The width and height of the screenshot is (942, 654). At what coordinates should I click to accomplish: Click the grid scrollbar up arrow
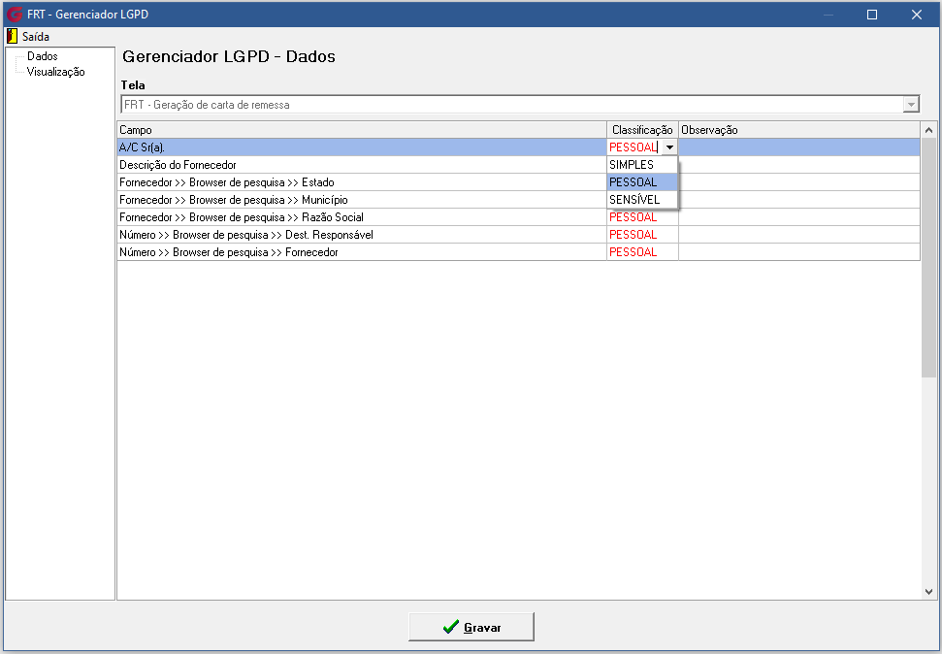928,130
